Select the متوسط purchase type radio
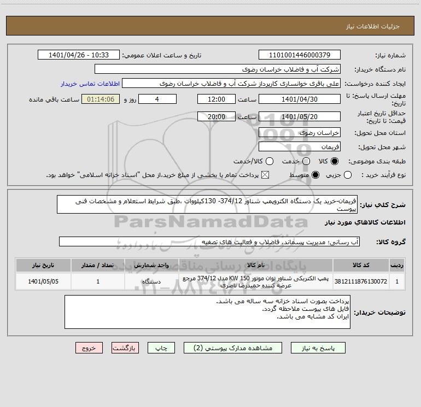Image resolution: width=421 pixels, height=407 pixels. tap(315, 175)
